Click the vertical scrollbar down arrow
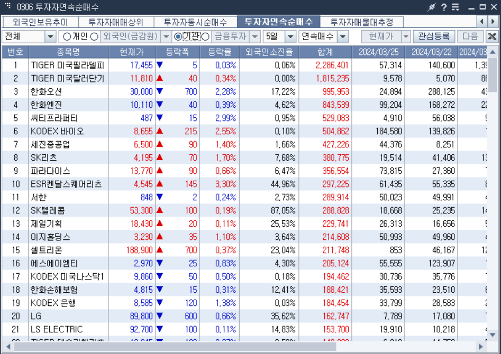Image resolution: width=501 pixels, height=354 pixels. click(493, 335)
